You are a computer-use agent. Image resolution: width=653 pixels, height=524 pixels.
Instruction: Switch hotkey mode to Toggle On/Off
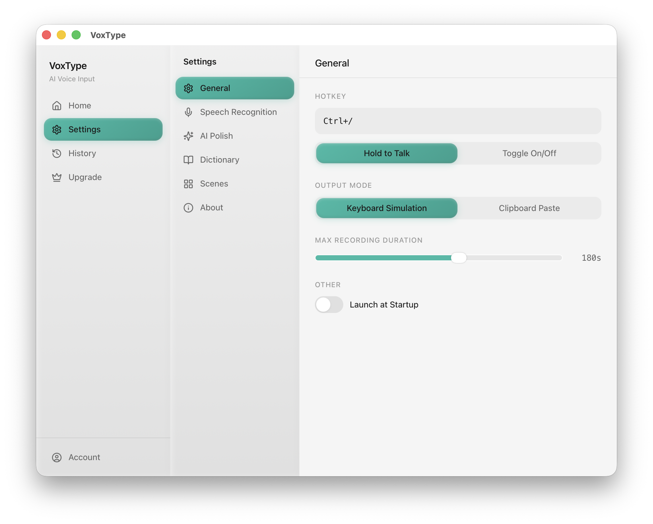(x=529, y=153)
